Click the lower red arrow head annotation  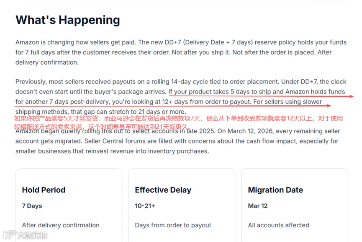[x=329, y=106]
